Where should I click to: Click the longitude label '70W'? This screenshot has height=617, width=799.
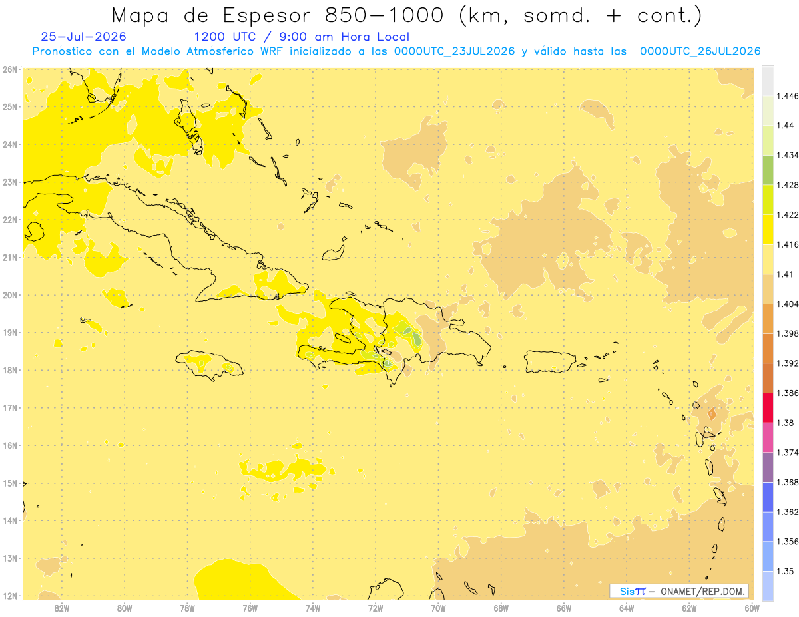tap(438, 608)
